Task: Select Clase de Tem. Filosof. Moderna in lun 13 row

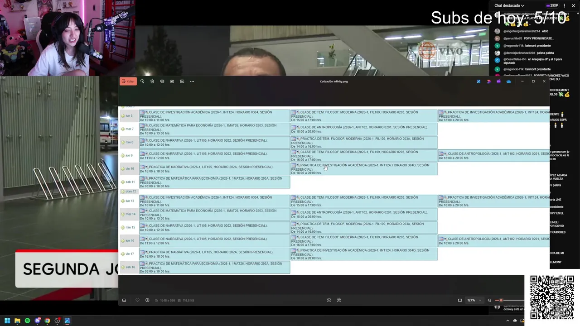Action: click(x=364, y=201)
